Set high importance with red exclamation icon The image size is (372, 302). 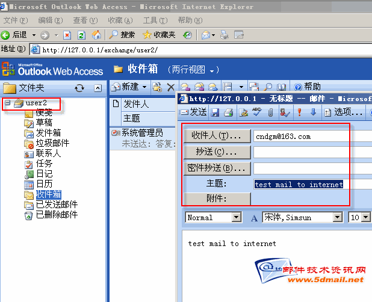[299, 112]
